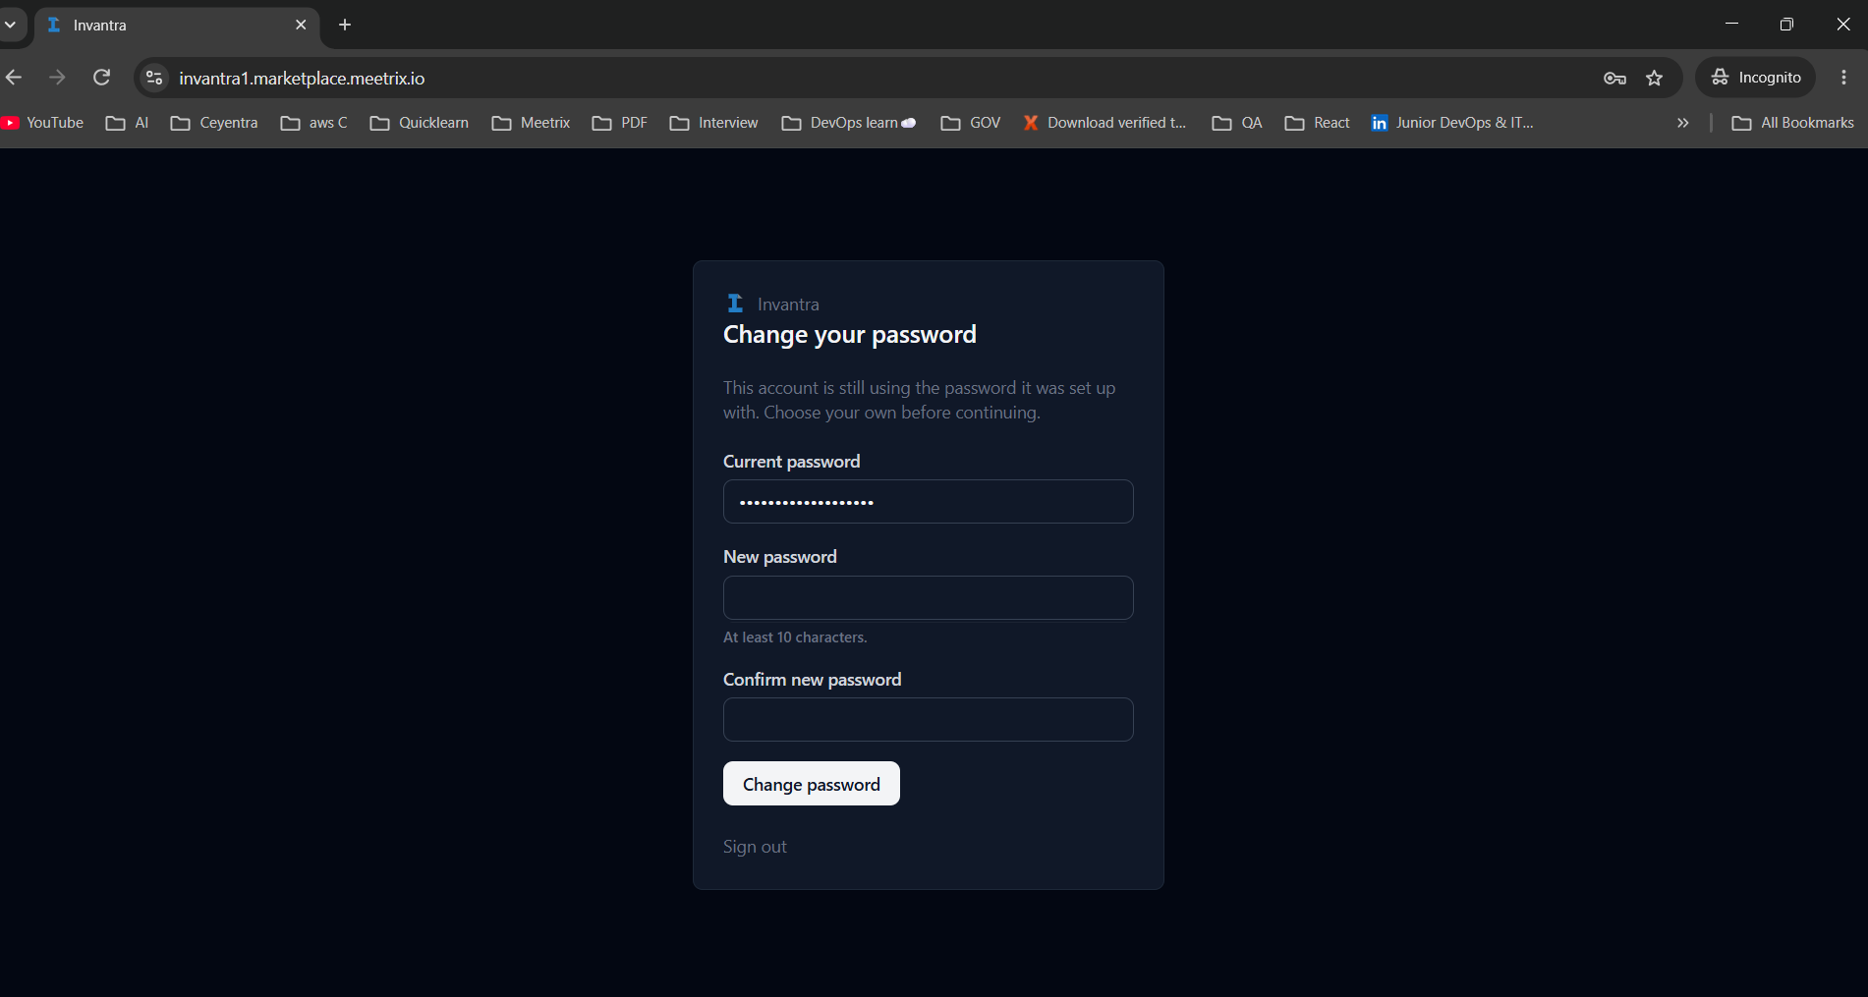Click the Invantra logo icon in the card
This screenshot has width=1868, height=997.
coord(734,304)
